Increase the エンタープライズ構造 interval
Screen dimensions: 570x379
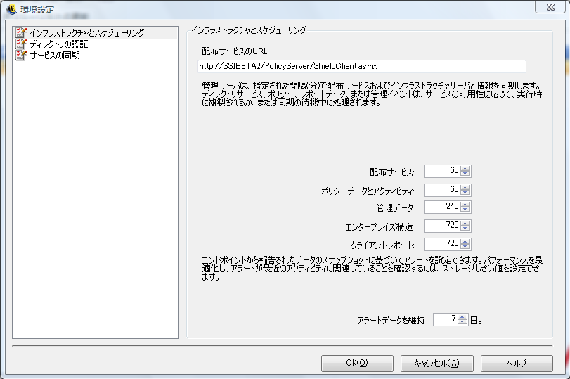pos(465,224)
